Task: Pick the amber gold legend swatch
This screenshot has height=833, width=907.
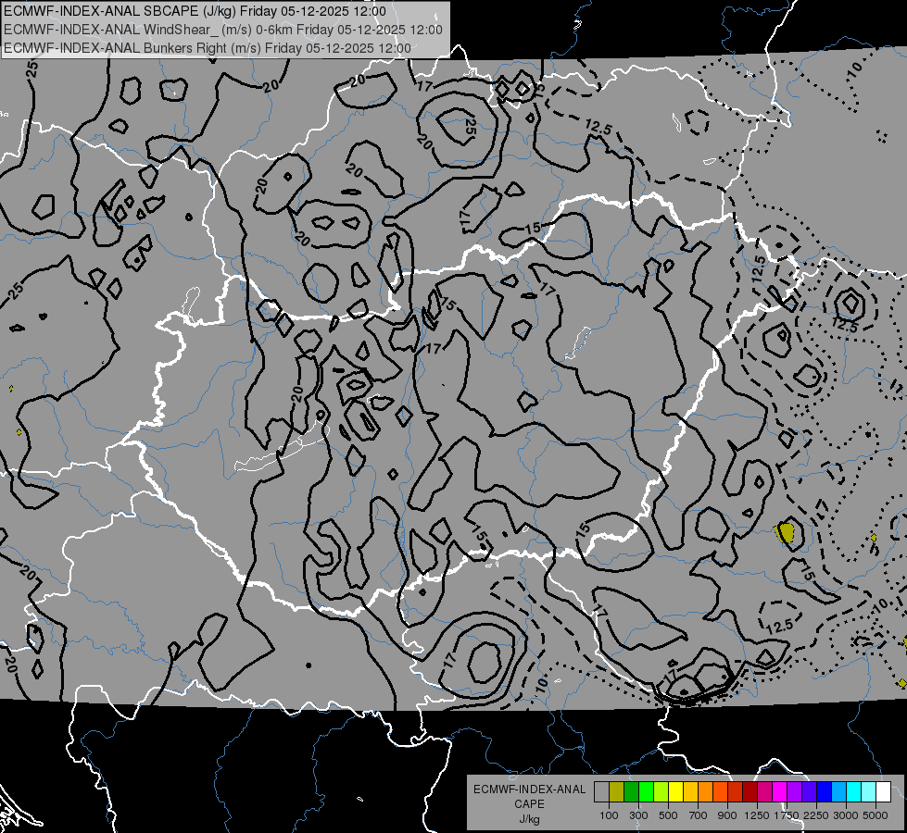Action: [x=690, y=792]
